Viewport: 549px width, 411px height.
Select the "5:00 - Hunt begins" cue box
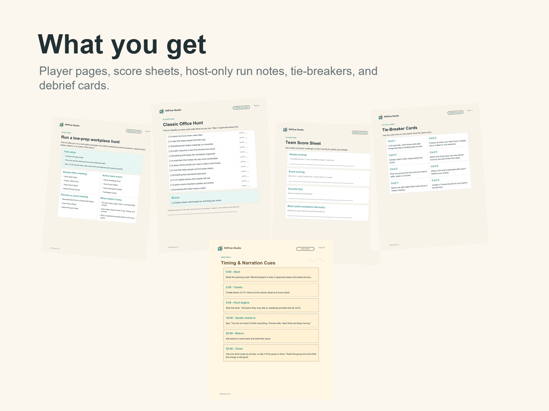tap(271, 305)
